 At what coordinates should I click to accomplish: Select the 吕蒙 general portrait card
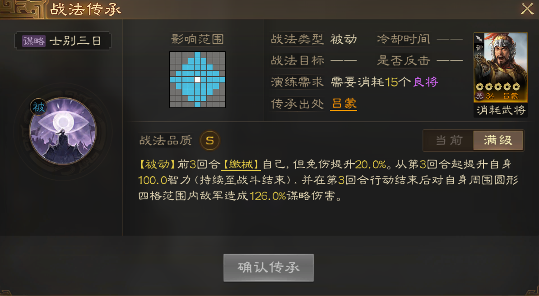coord(500,68)
